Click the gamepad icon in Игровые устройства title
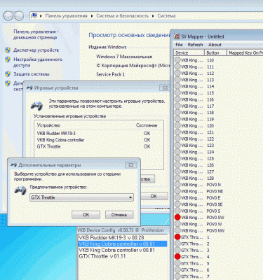 tap(29, 88)
